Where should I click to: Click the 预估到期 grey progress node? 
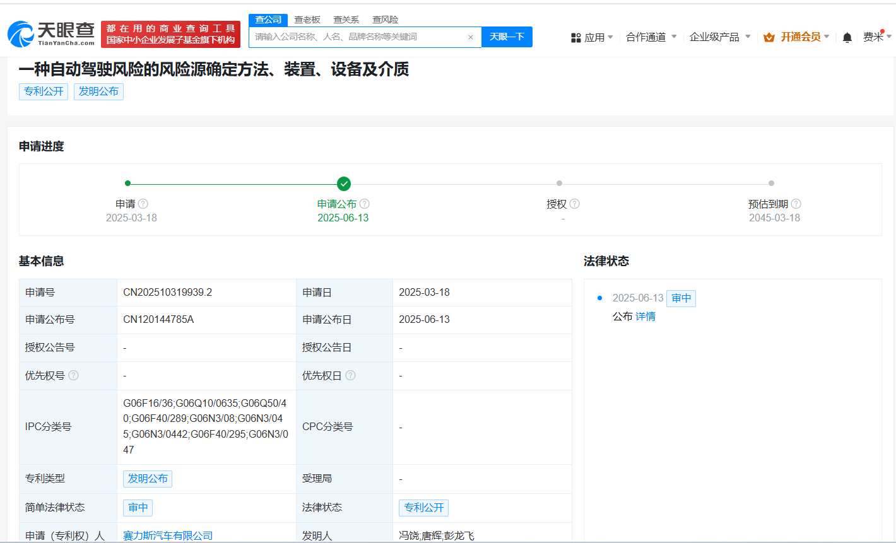click(x=771, y=184)
